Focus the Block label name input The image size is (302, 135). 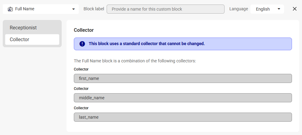(x=166, y=9)
